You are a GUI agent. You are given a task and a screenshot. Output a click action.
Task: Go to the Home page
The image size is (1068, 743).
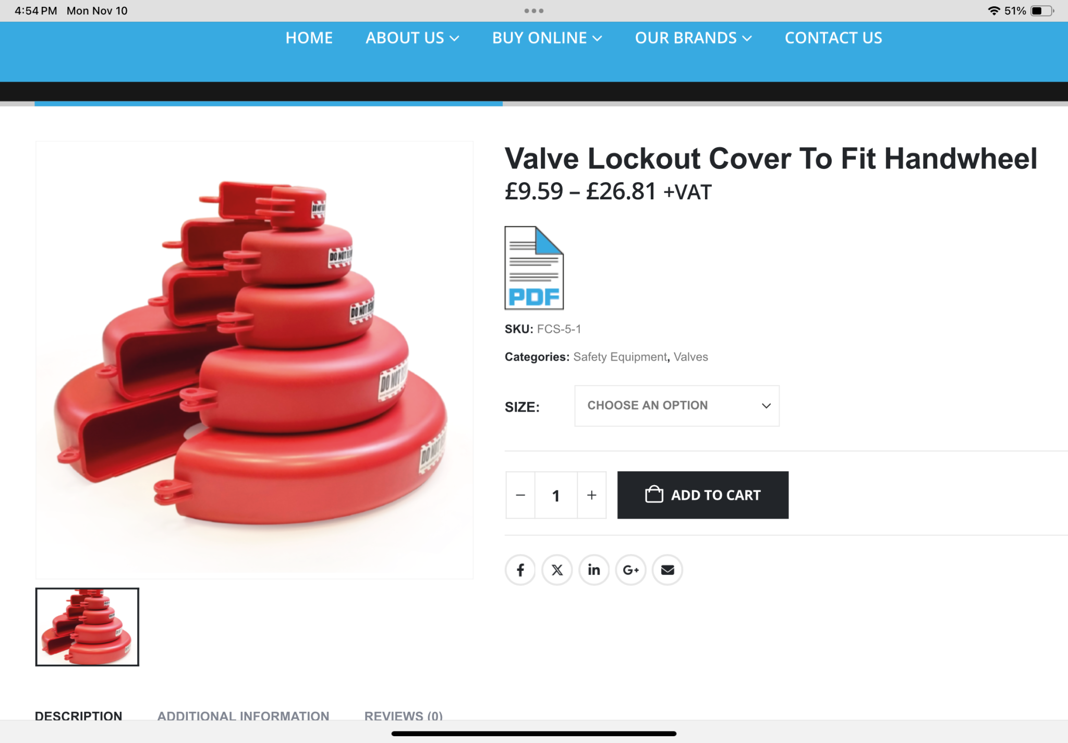coord(309,38)
